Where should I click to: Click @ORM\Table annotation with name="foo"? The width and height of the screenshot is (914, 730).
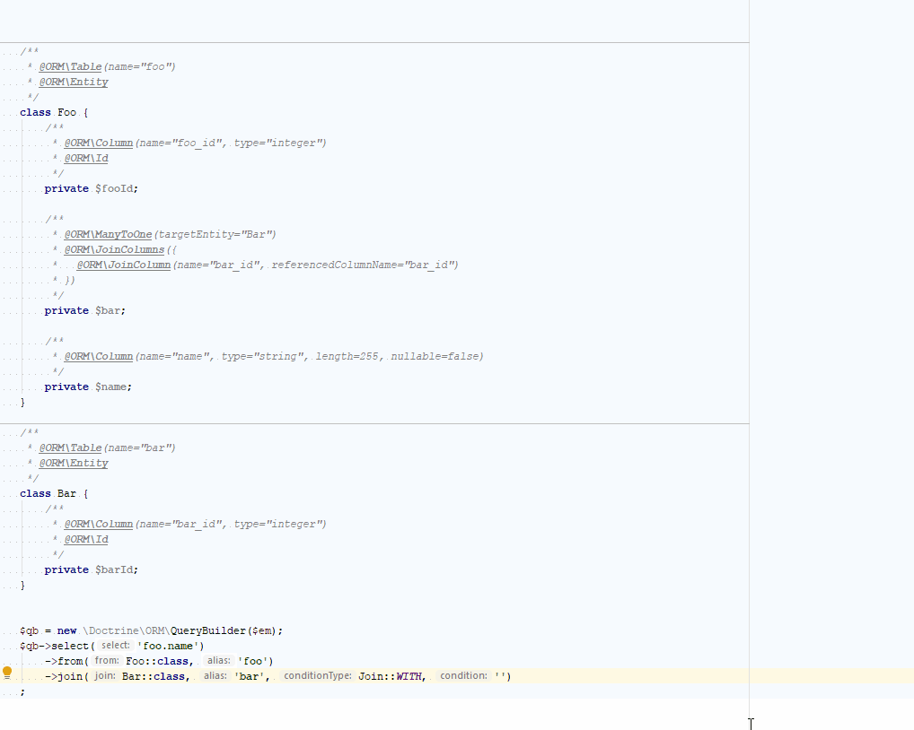[x=71, y=67]
